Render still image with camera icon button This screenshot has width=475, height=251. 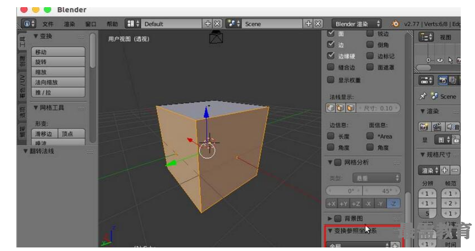424,127
